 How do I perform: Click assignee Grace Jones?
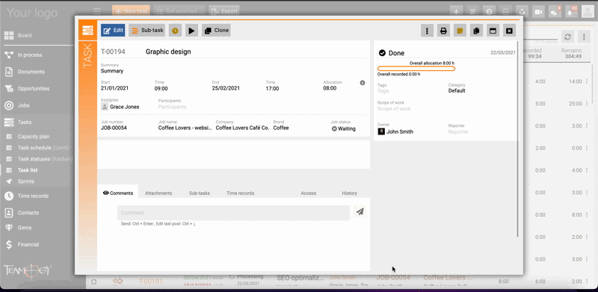point(120,107)
